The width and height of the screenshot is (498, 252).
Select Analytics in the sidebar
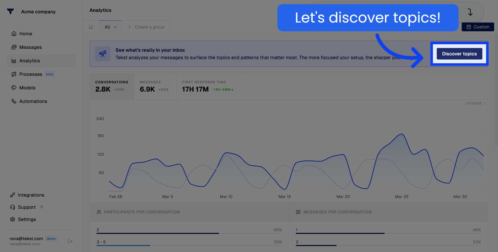pyautogui.click(x=41, y=61)
